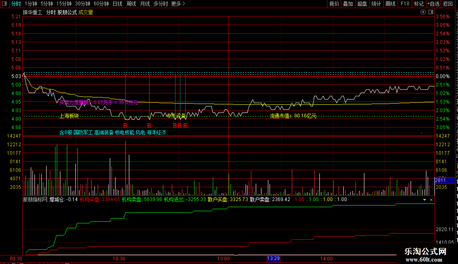Click the 14:00 time axis label
Screen dimensions: 458x264
326,259
